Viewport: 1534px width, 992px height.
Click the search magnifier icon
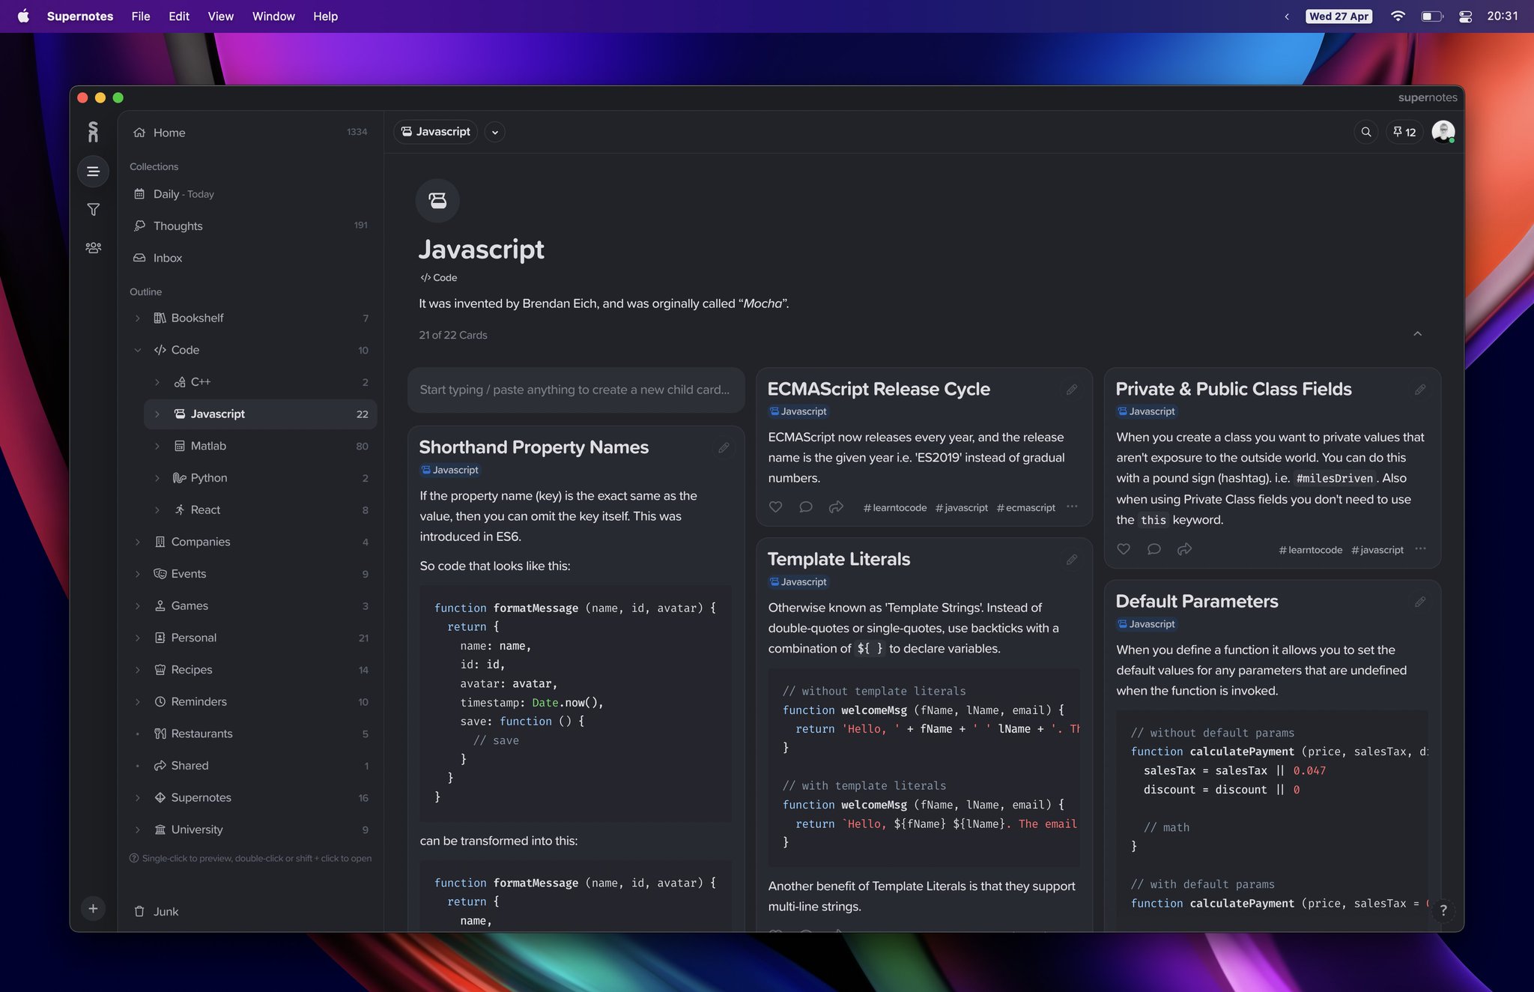[x=1365, y=132]
